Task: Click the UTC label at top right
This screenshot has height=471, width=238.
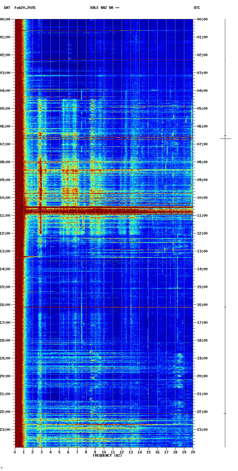Action: [197, 8]
